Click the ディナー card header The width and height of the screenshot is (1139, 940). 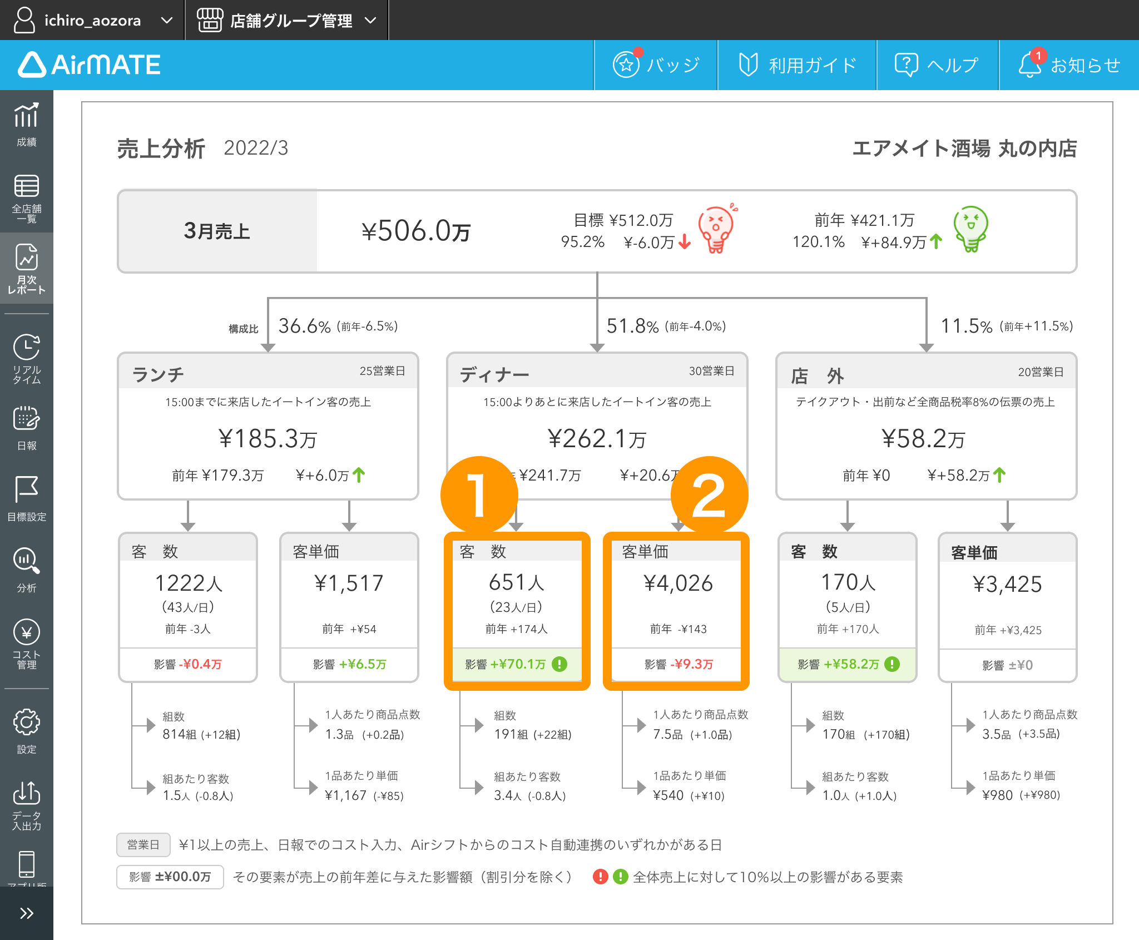coord(597,372)
